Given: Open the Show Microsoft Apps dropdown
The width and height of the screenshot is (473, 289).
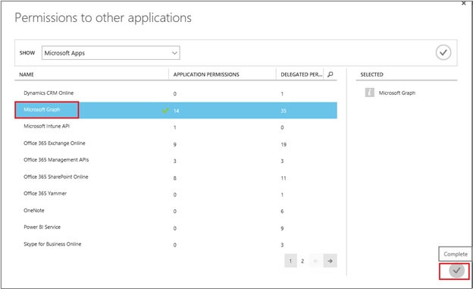Looking at the screenshot, I should [x=111, y=53].
